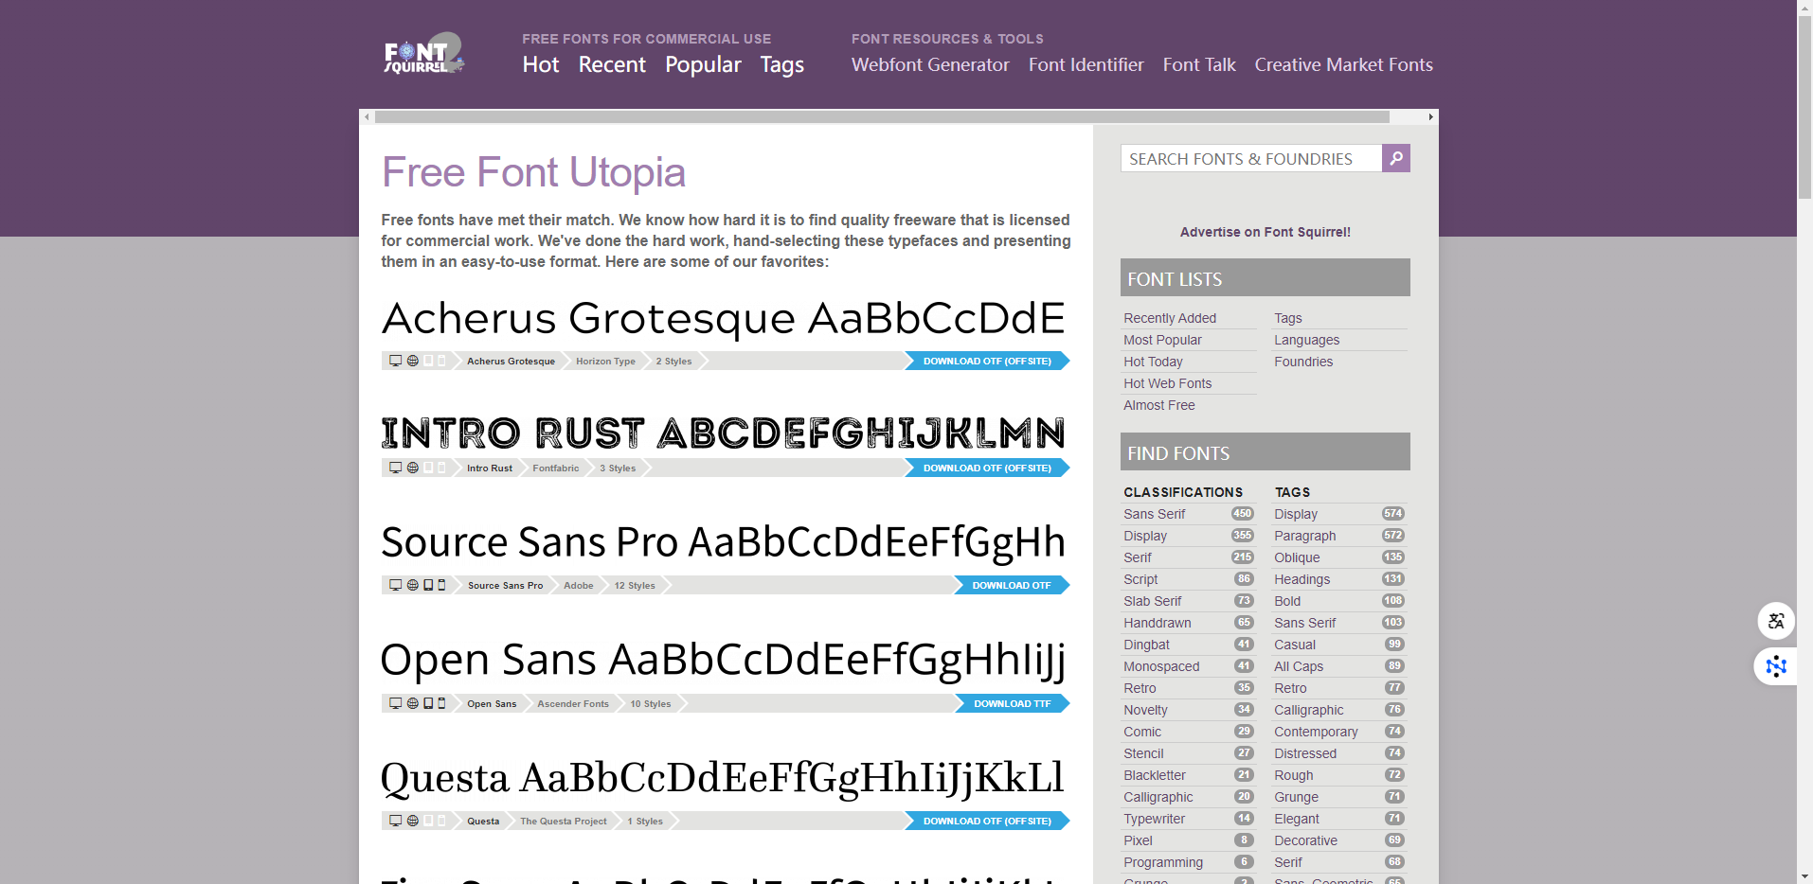Click horizontal scrollbar right arrow
This screenshot has height=884, width=1813.
click(x=1430, y=116)
